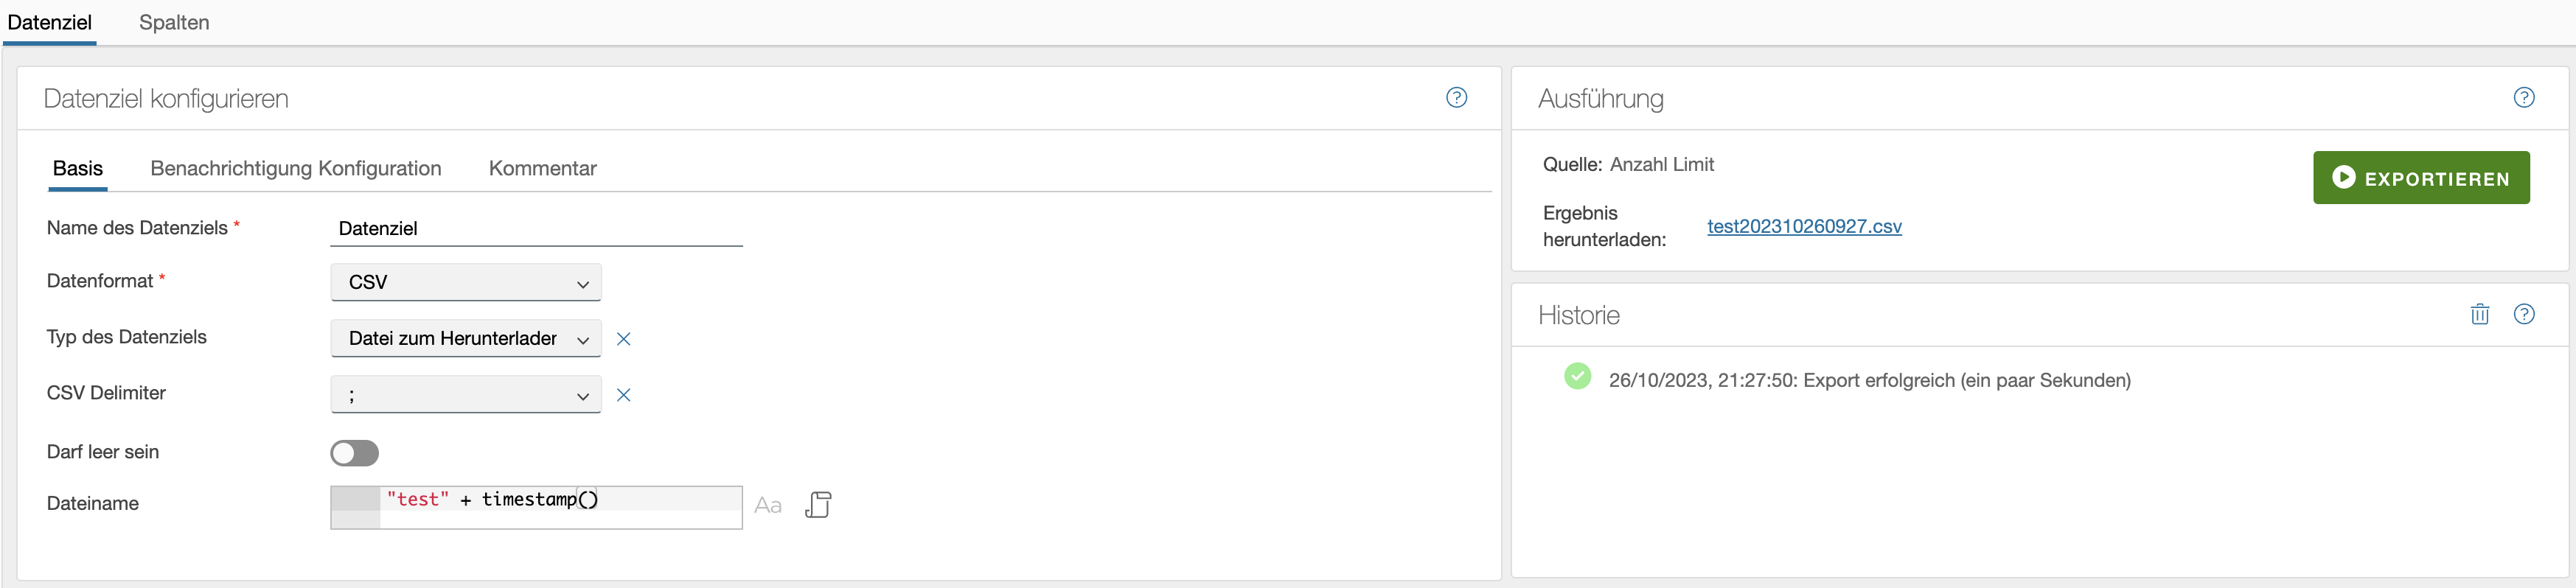Open Benachrichtigung Konfiguration tab
The height and width of the screenshot is (588, 2576).
pos(295,168)
